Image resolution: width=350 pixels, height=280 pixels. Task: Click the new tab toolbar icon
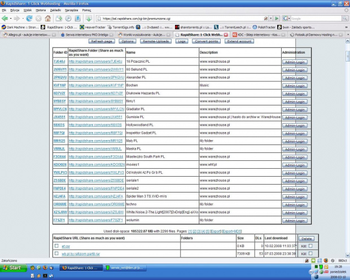pyautogui.click(x=59, y=19)
